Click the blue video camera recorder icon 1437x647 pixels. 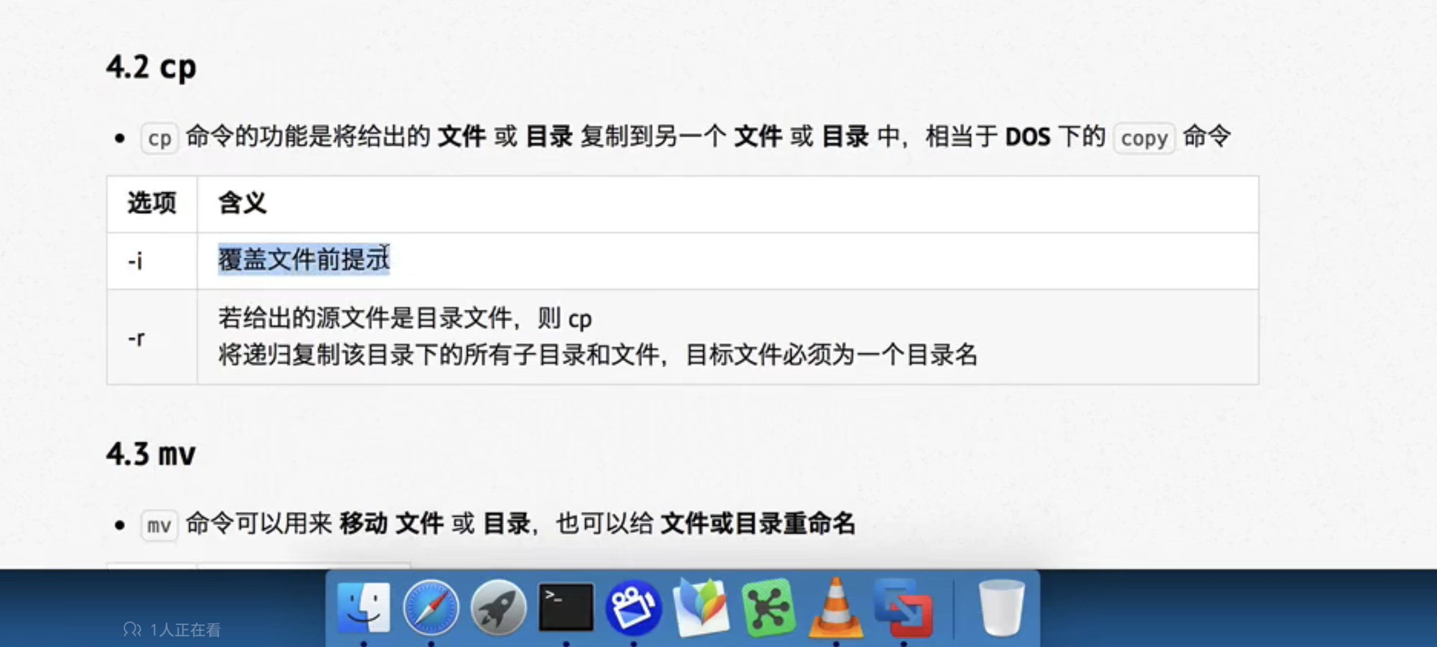(x=634, y=608)
